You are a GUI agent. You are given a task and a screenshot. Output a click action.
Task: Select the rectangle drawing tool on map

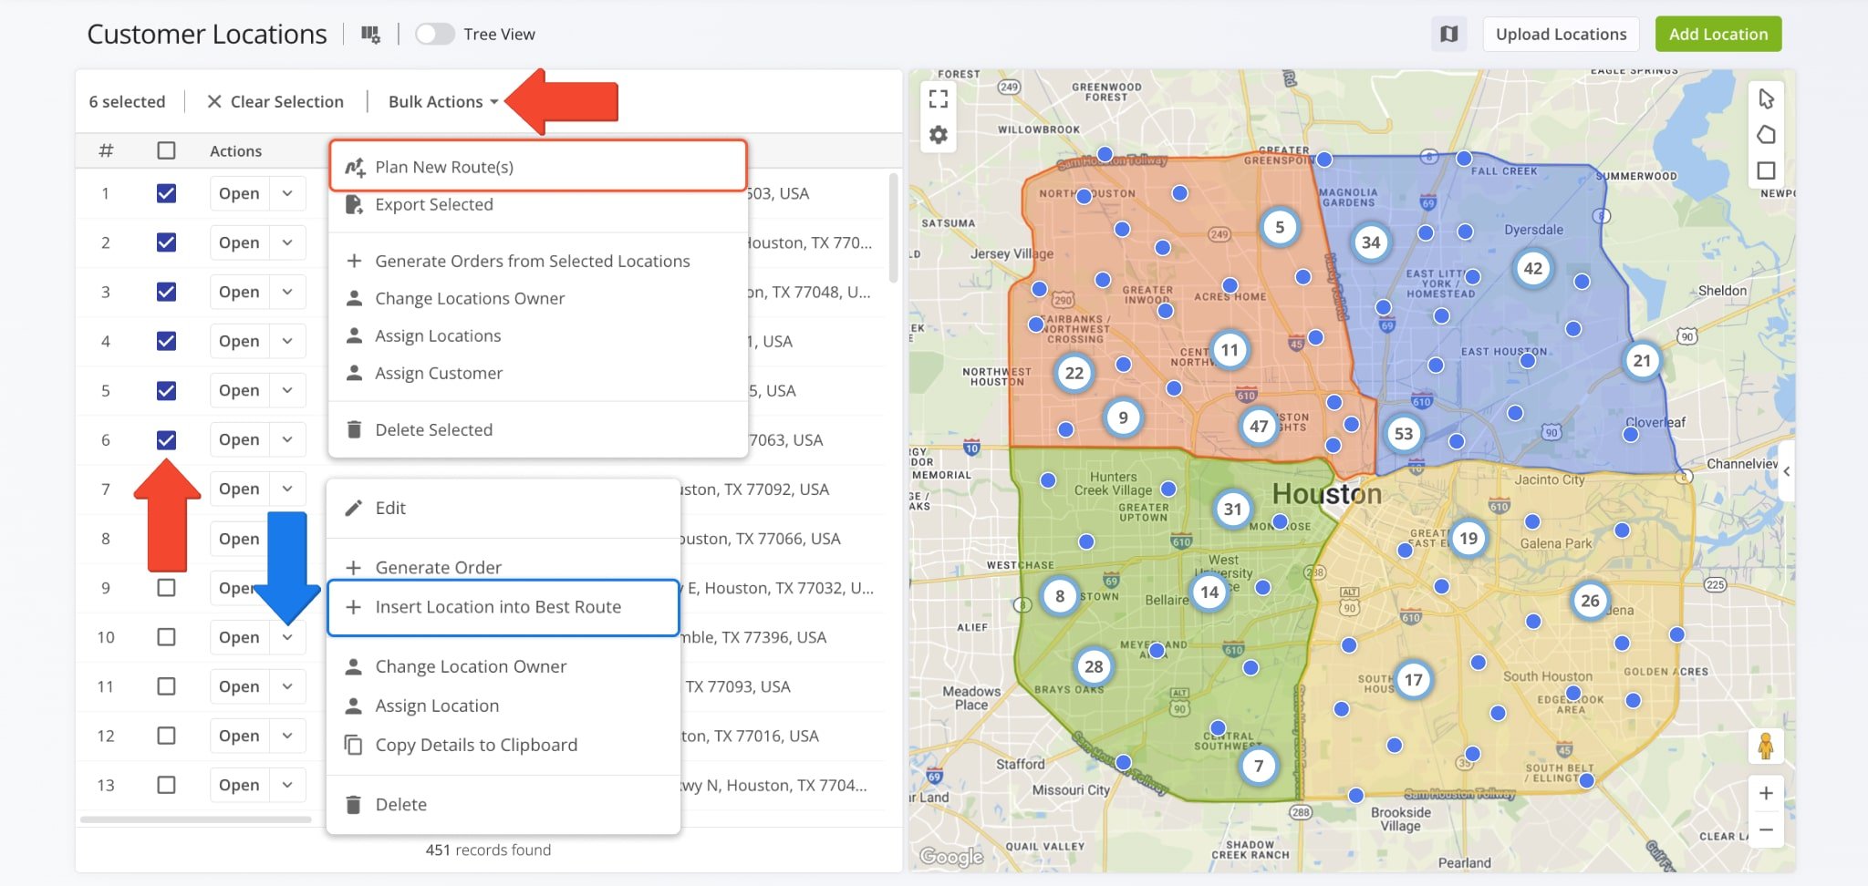click(x=1766, y=170)
